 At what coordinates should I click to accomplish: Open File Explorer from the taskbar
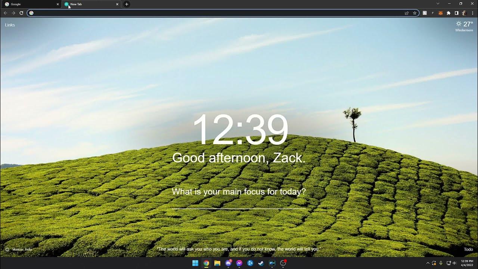click(217, 263)
